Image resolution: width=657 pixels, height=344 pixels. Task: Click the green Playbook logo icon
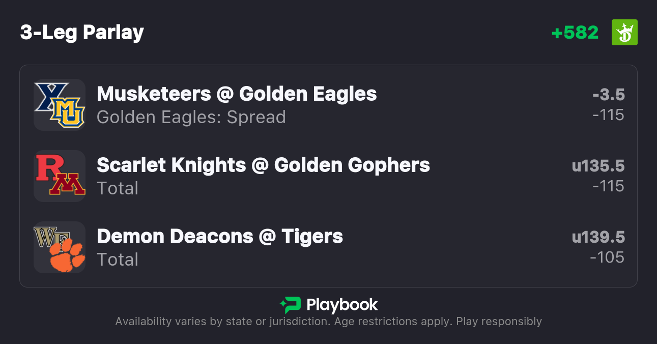click(290, 305)
